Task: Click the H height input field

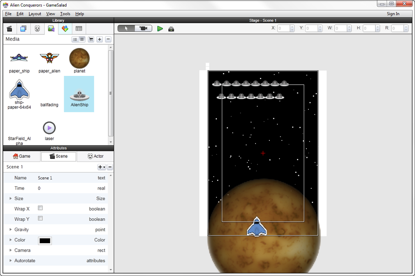Action: [369, 28]
